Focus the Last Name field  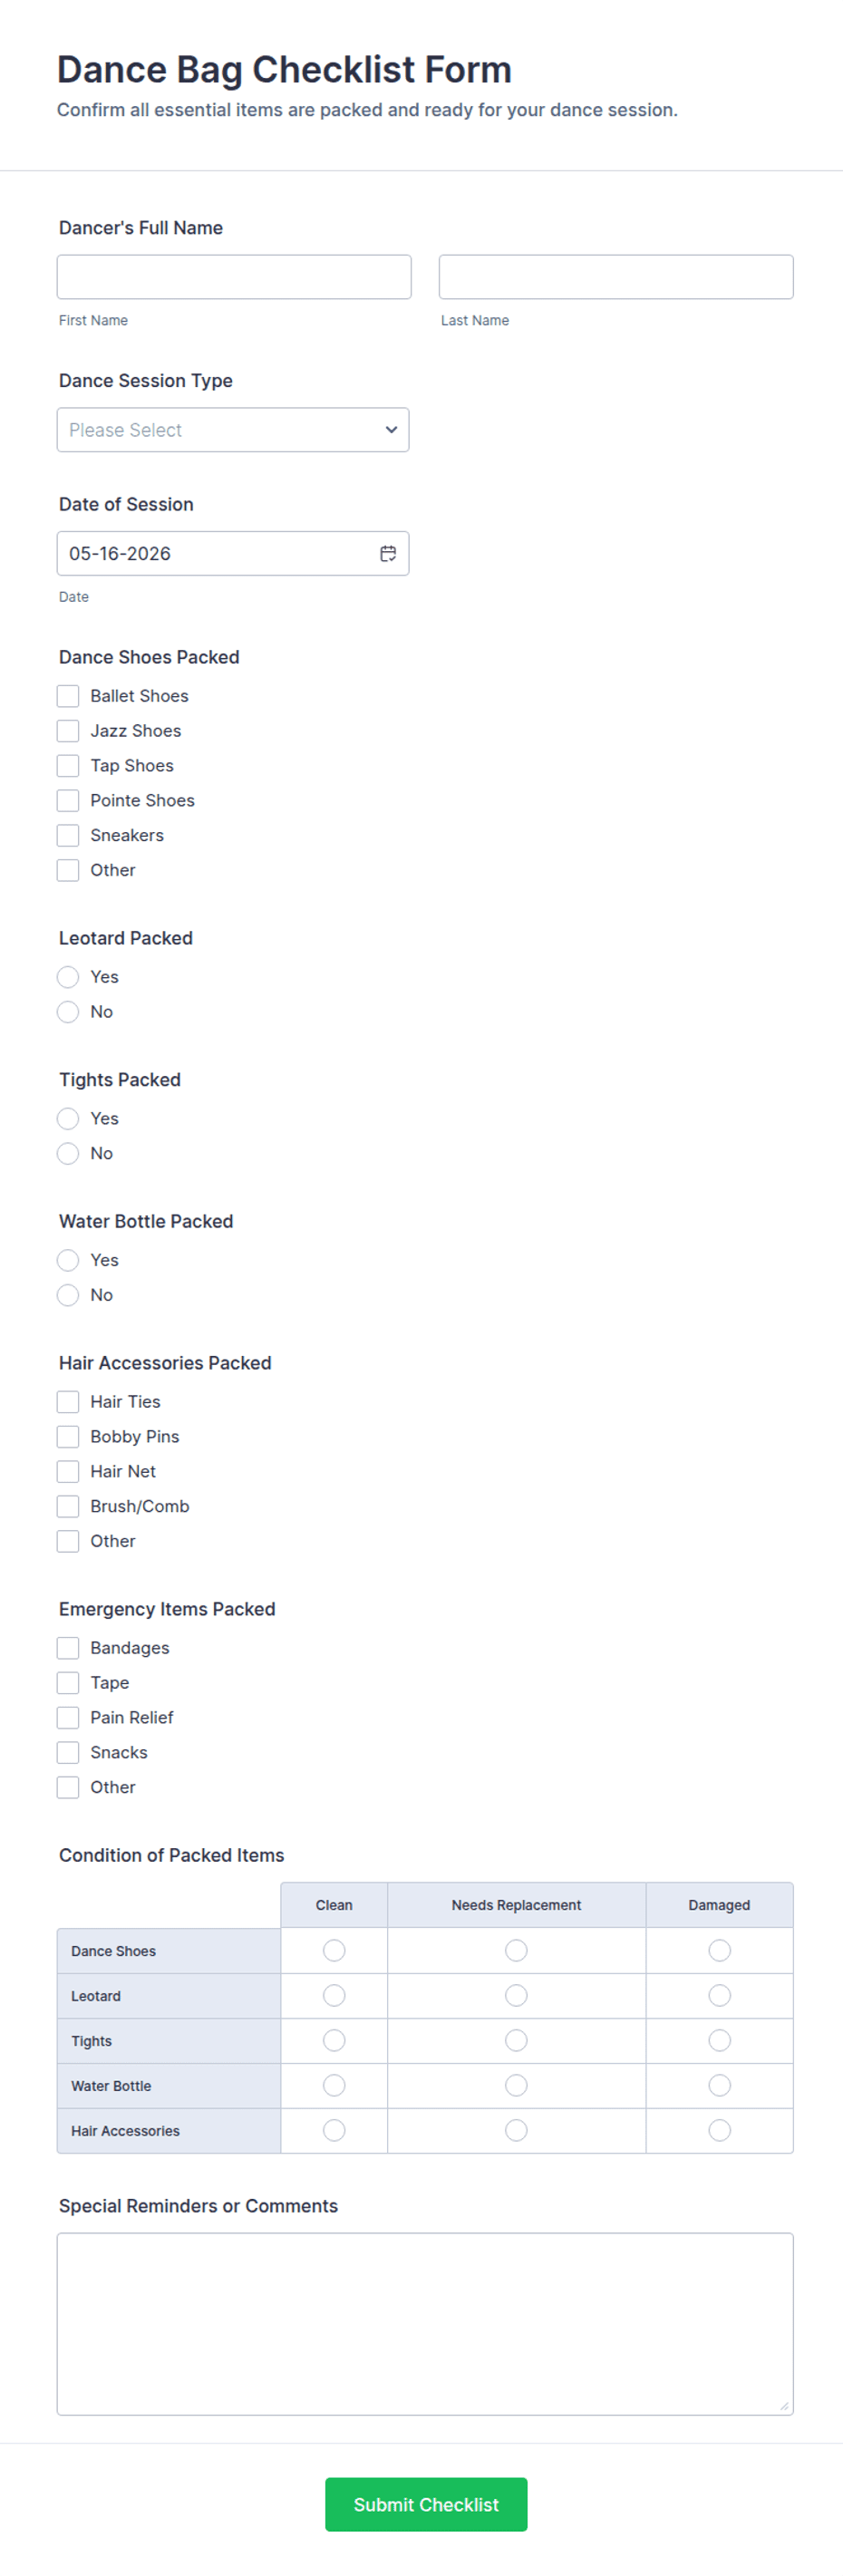616,277
